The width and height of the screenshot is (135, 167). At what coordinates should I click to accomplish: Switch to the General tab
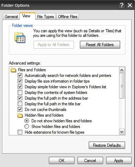(x=11, y=17)
